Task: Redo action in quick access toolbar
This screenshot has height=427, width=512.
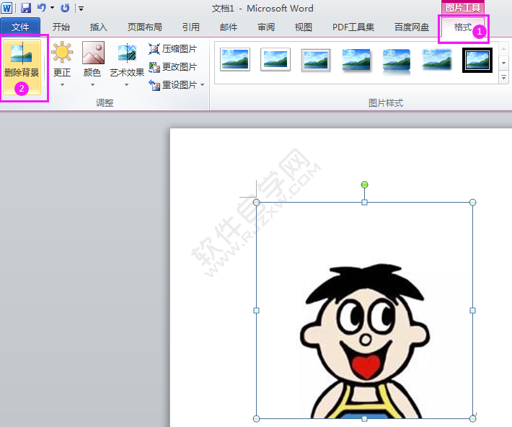Action: coord(65,8)
